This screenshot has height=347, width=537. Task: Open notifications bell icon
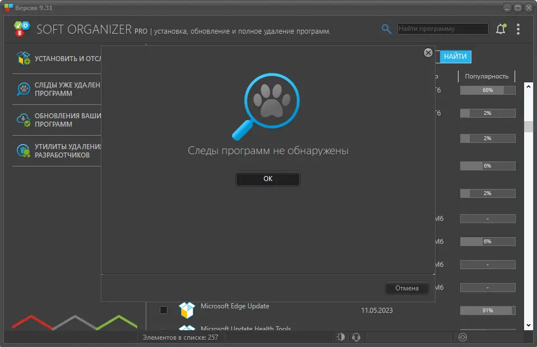[x=501, y=29]
